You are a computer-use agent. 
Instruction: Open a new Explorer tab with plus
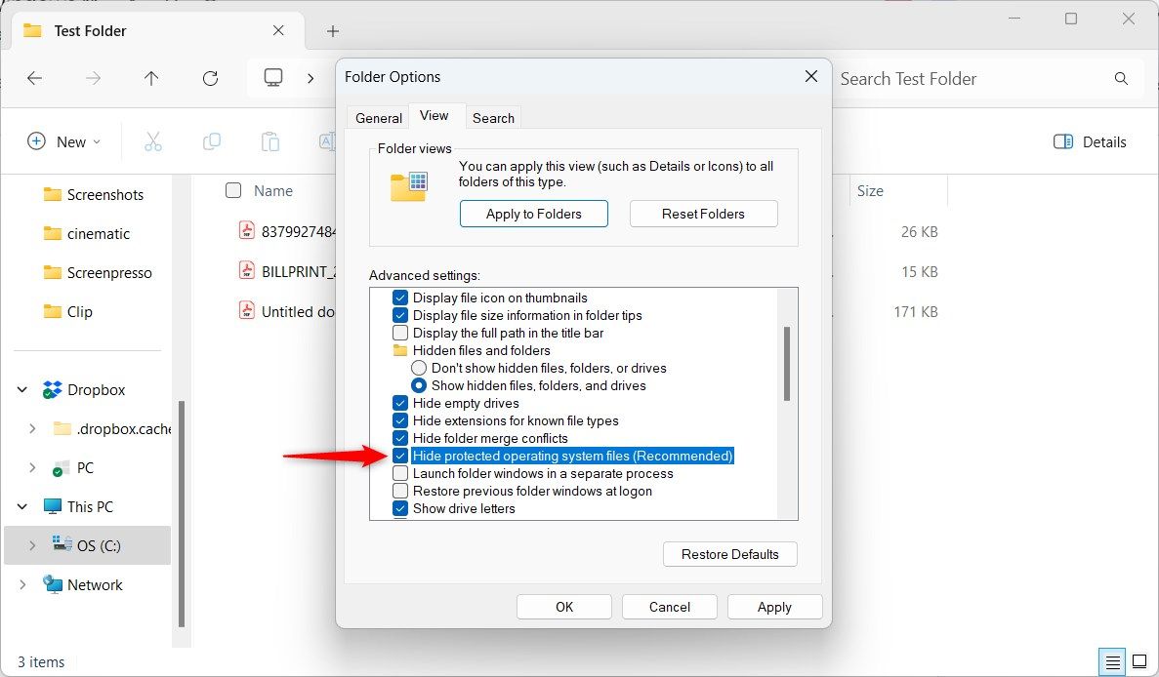coord(333,31)
